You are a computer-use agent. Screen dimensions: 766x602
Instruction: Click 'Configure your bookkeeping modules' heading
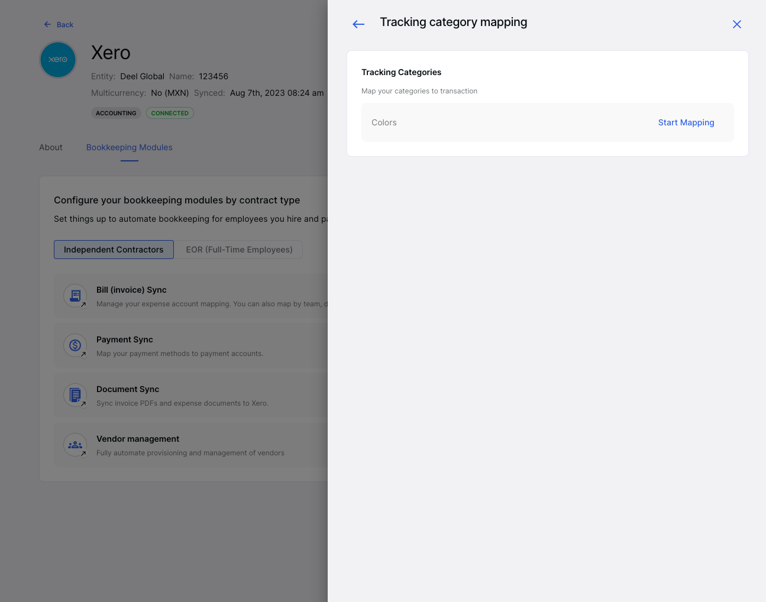177,200
